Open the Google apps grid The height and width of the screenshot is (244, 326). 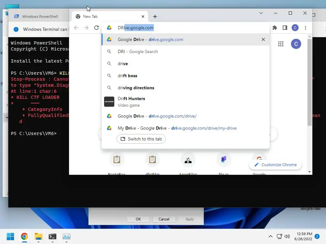tap(281, 44)
